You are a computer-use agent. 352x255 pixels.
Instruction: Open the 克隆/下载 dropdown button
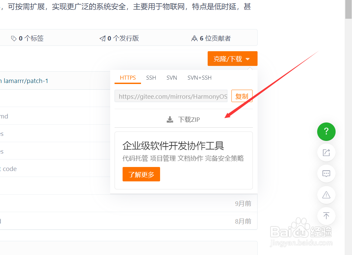click(232, 58)
